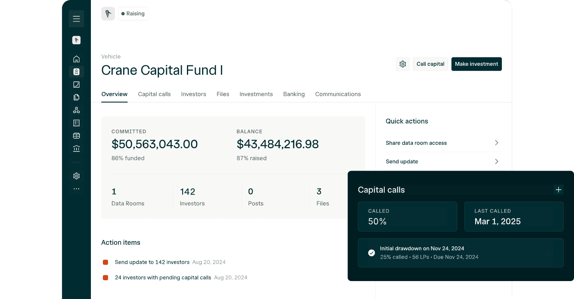Switch to the Investments tab
The height and width of the screenshot is (299, 574).
[256, 94]
